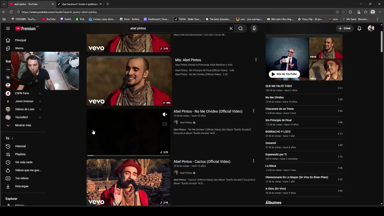Switch to the Que hacemos? Sorteo browser tab
The image size is (384, 216).
79,4
